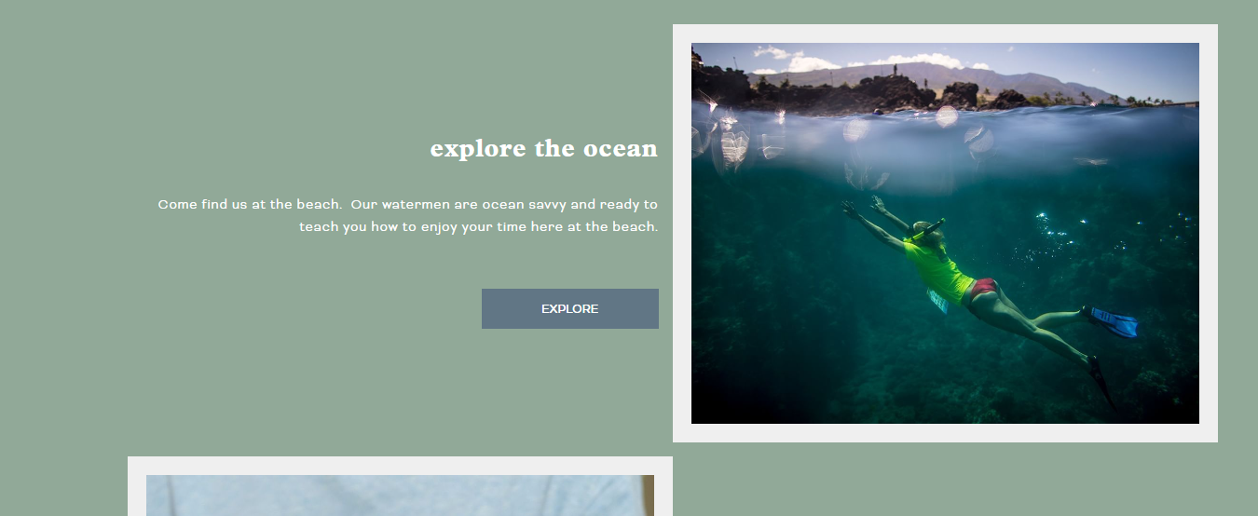Click the white frame of the ocean photo
The image size is (1258, 516).
coord(945,34)
